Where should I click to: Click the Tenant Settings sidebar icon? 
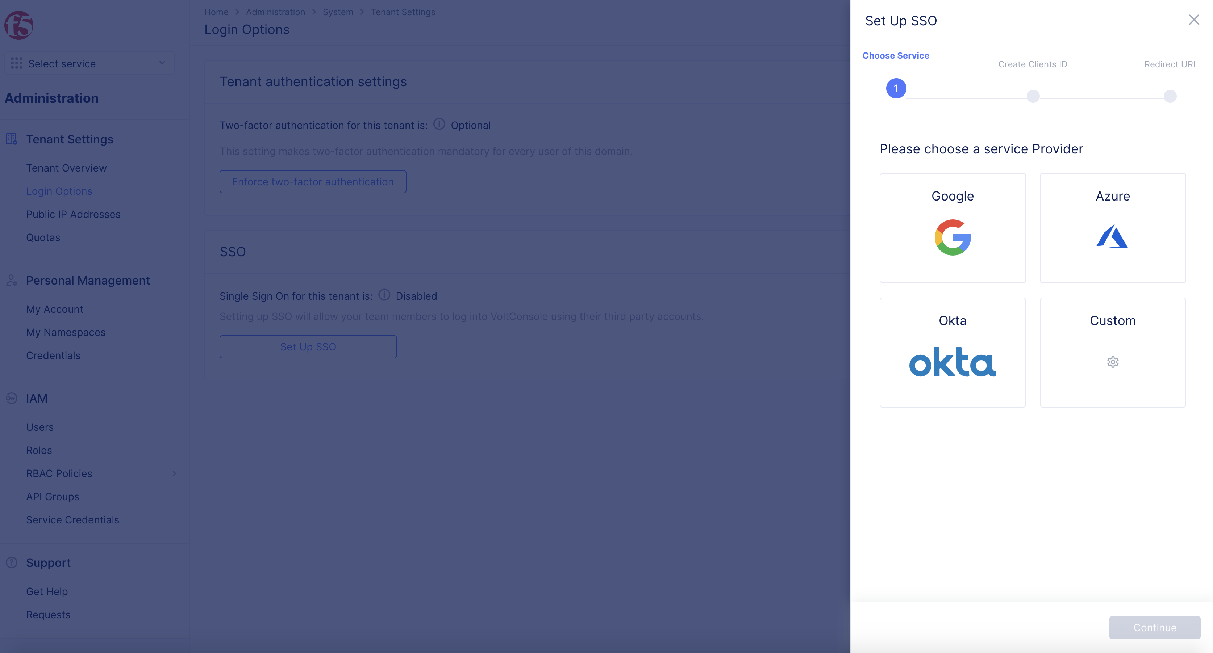pyautogui.click(x=11, y=139)
